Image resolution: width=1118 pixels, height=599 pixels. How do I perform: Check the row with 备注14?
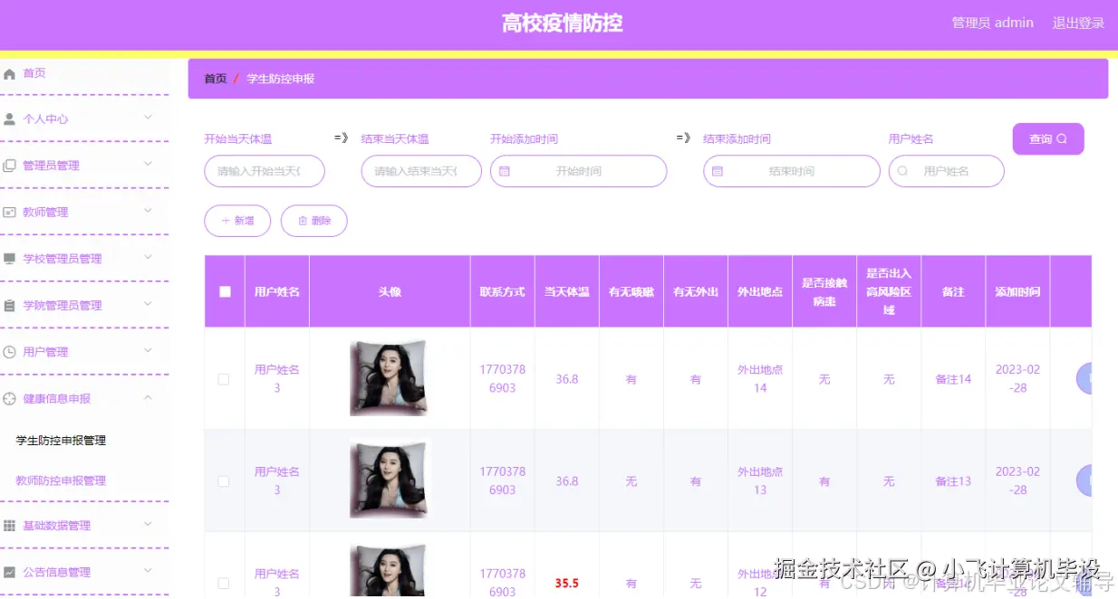(224, 379)
